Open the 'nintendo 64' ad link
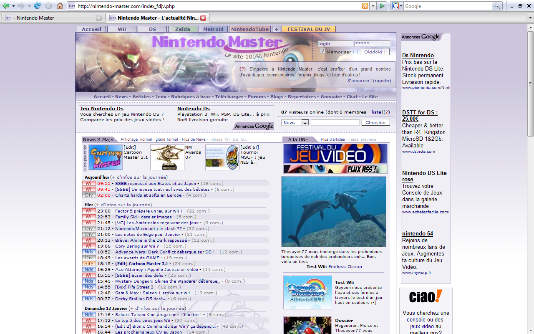Image resolution: width=534 pixels, height=334 pixels. pyautogui.click(x=417, y=233)
